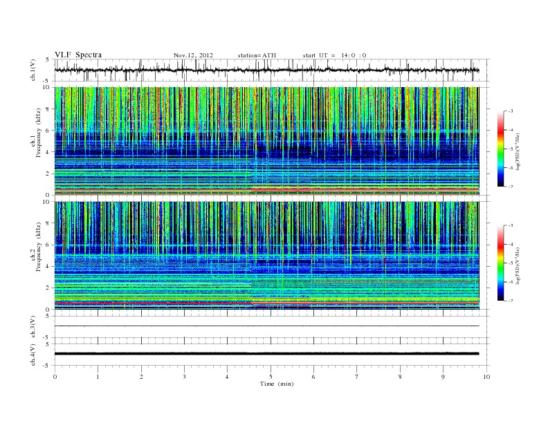The image size is (548, 423).
Task: Click inside the ch.1 spectrogram panel
Action: pos(266,141)
